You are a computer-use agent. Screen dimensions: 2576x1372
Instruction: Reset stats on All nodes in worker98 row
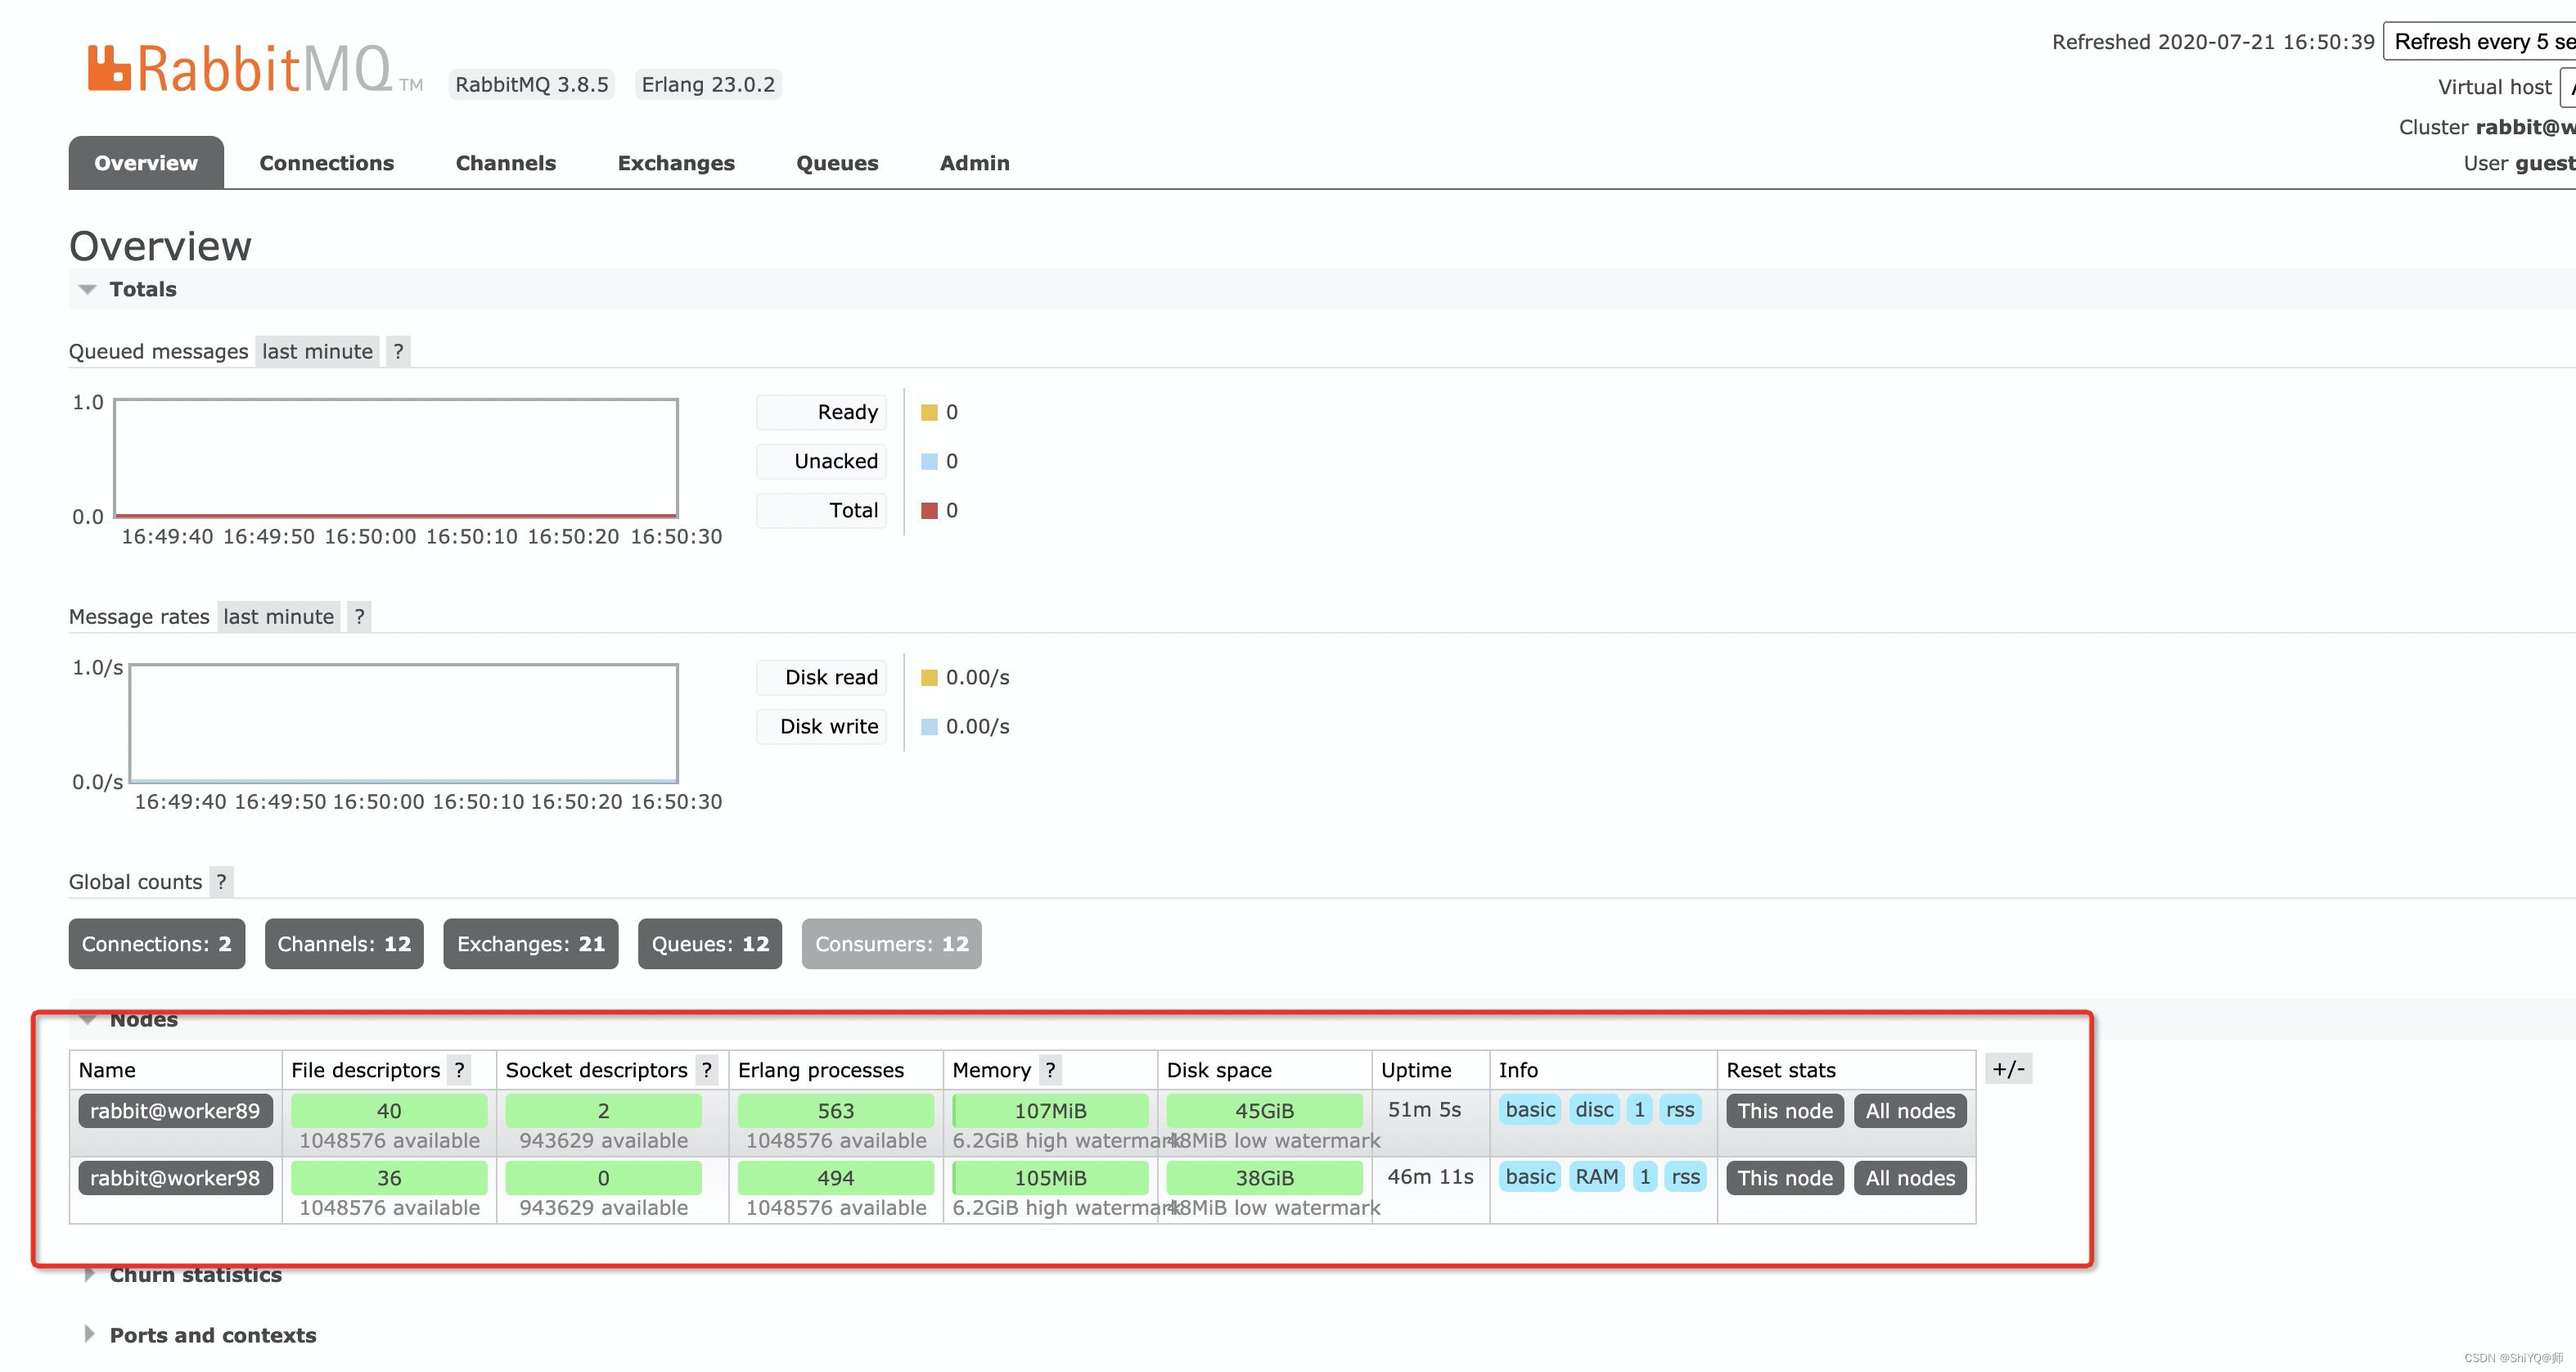pyautogui.click(x=1910, y=1177)
